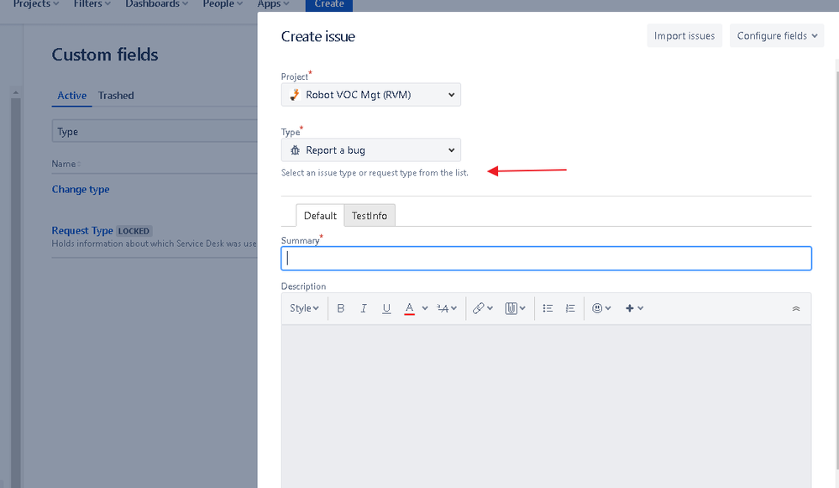The height and width of the screenshot is (488, 839).
Task: Focus the Summary input field
Action: [x=546, y=259]
